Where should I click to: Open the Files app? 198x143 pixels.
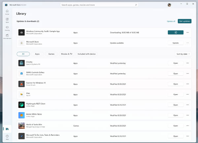(x=176, y=94)
